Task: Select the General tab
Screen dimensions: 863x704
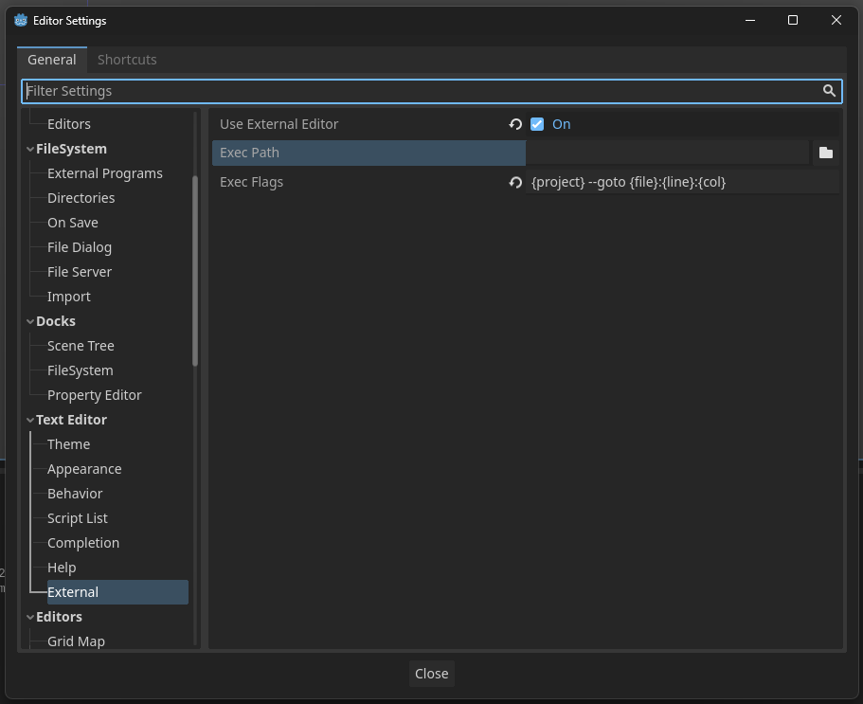Action: (x=52, y=60)
